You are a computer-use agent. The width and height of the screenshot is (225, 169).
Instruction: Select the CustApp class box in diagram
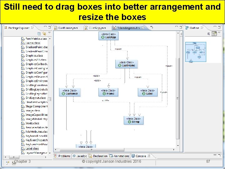108,36
